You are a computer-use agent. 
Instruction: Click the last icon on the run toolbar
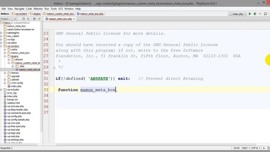point(265,14)
